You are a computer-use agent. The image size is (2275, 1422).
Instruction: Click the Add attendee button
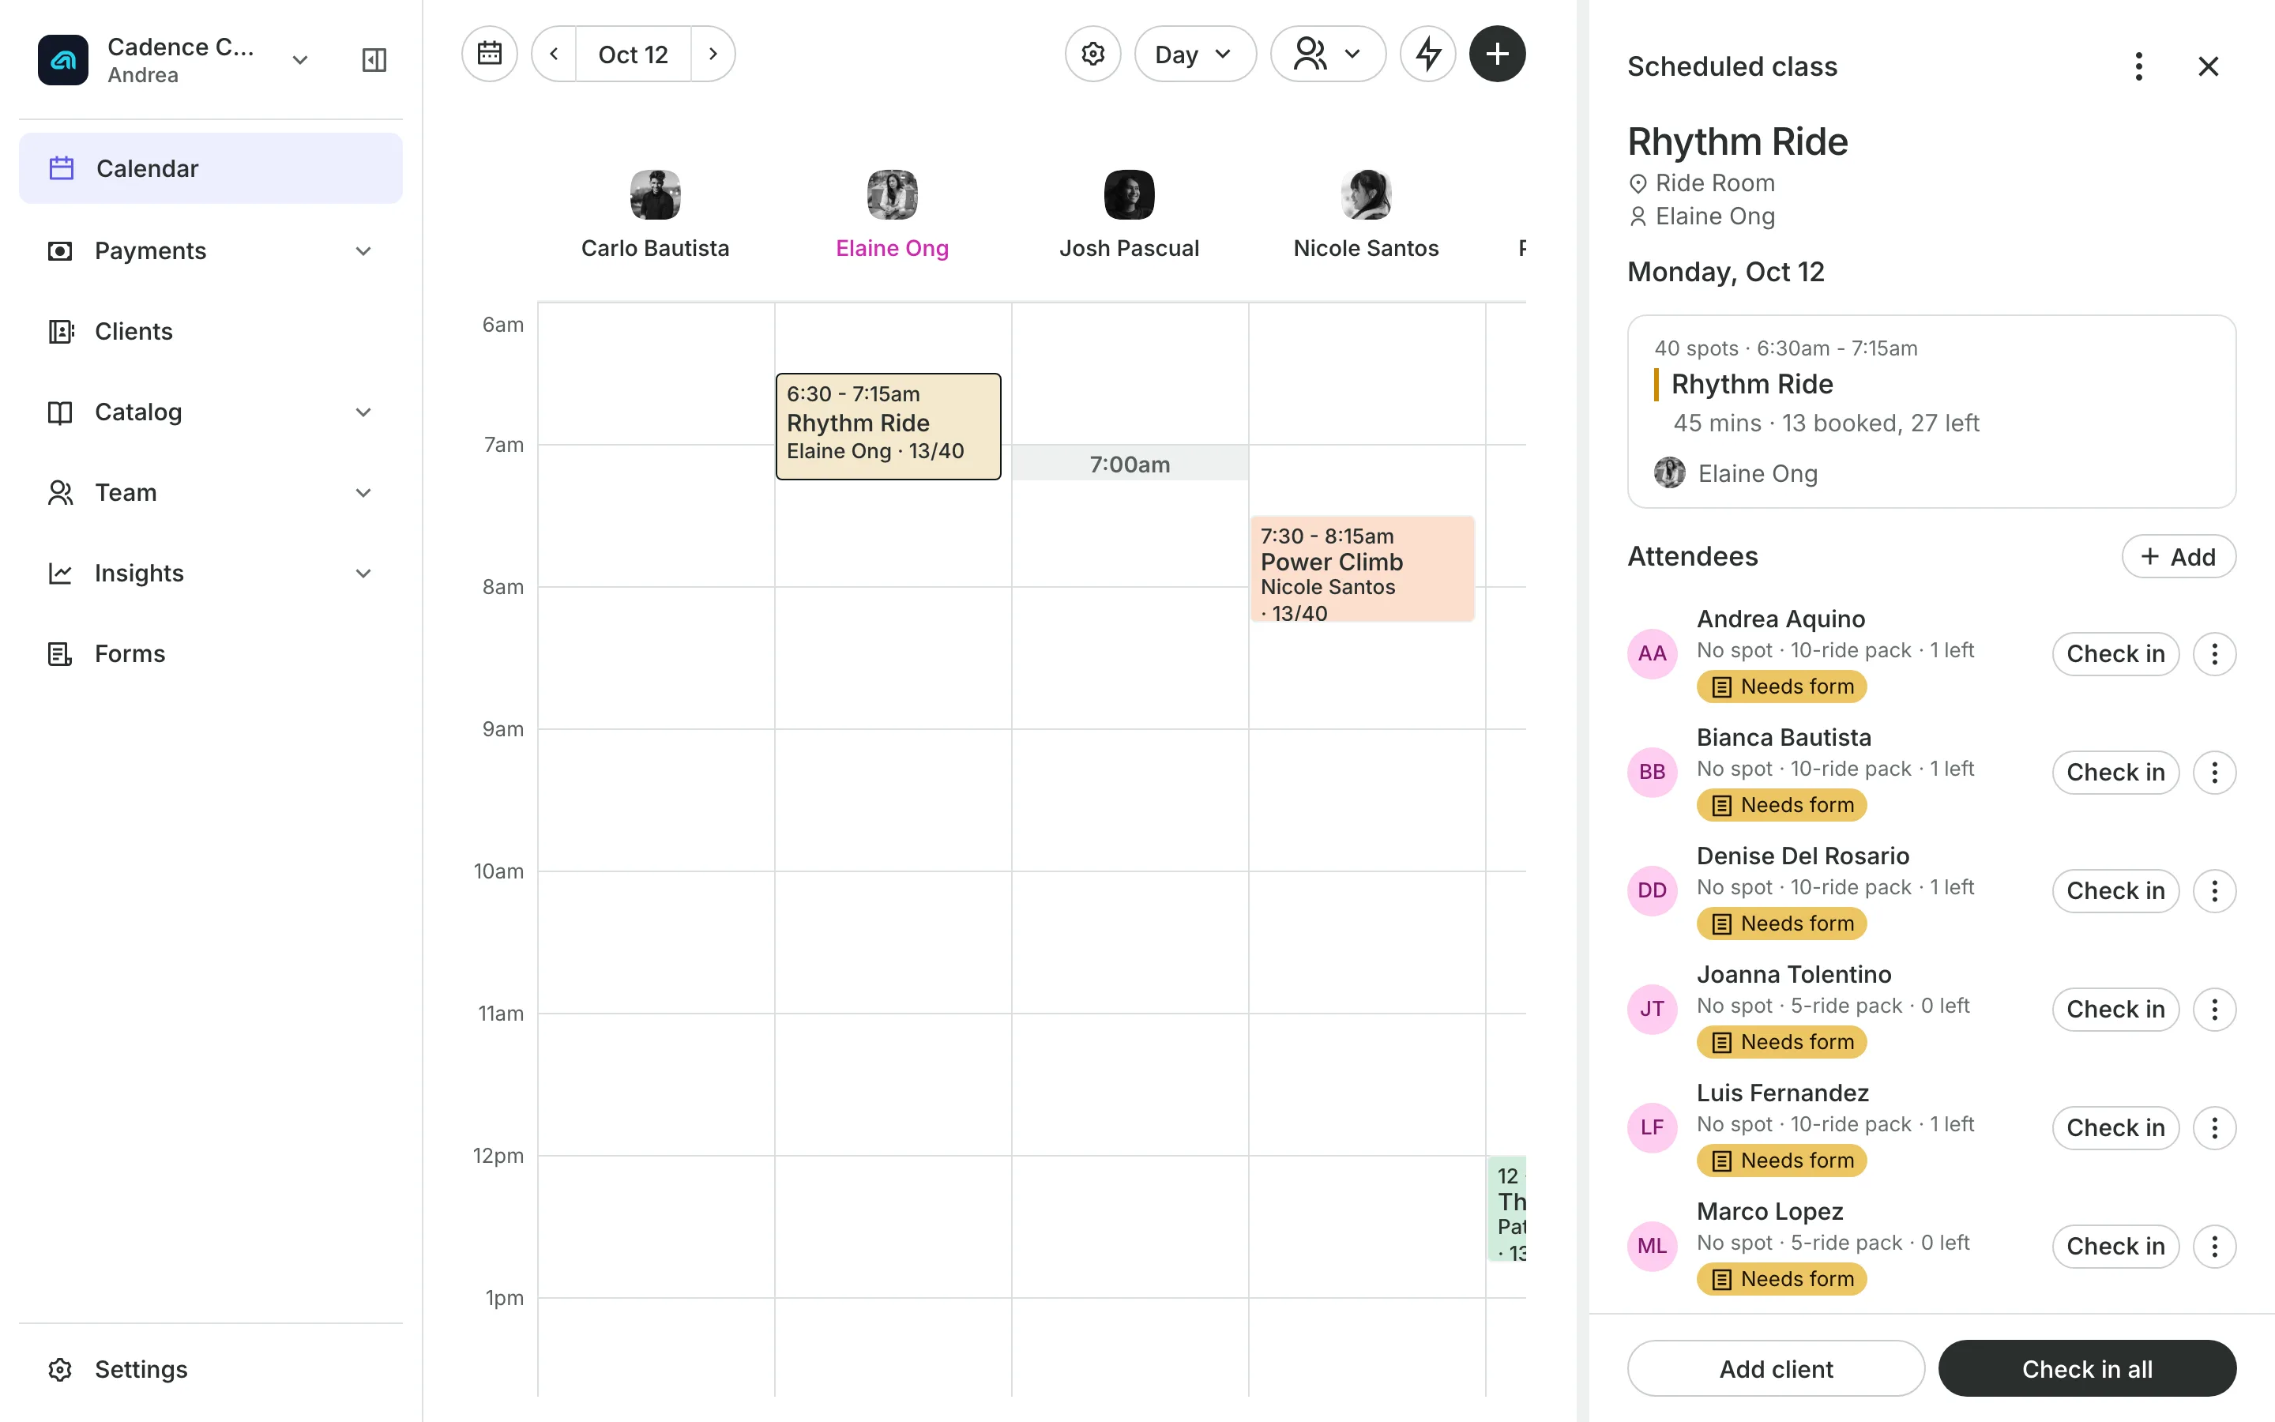(2178, 557)
